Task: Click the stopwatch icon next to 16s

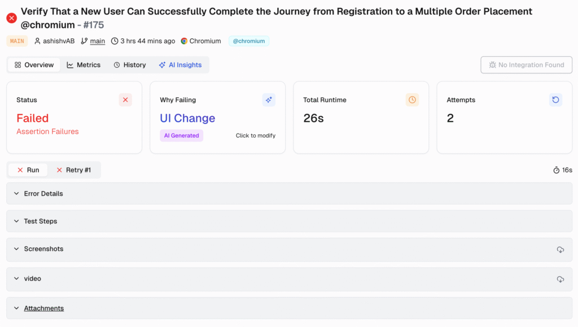Action: click(x=556, y=170)
